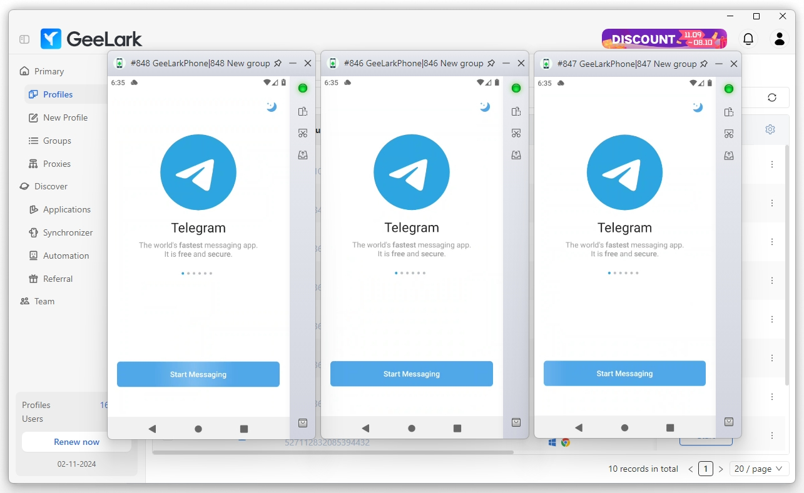Click rotate screen icon in #846 phone window
804x493 pixels.
516,111
